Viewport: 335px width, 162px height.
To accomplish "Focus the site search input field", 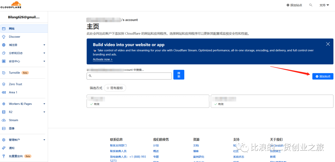I will coord(129,76).
